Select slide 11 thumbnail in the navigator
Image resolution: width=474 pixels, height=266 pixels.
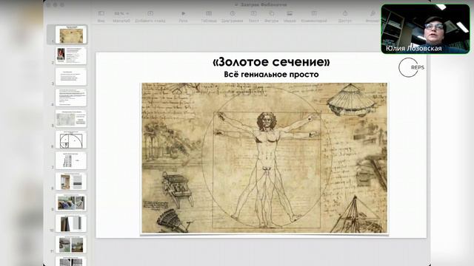coord(71,245)
